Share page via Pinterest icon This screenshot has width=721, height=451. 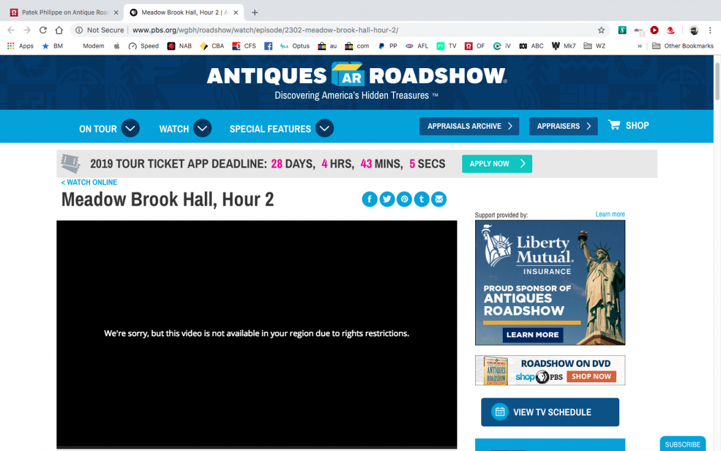tap(404, 199)
